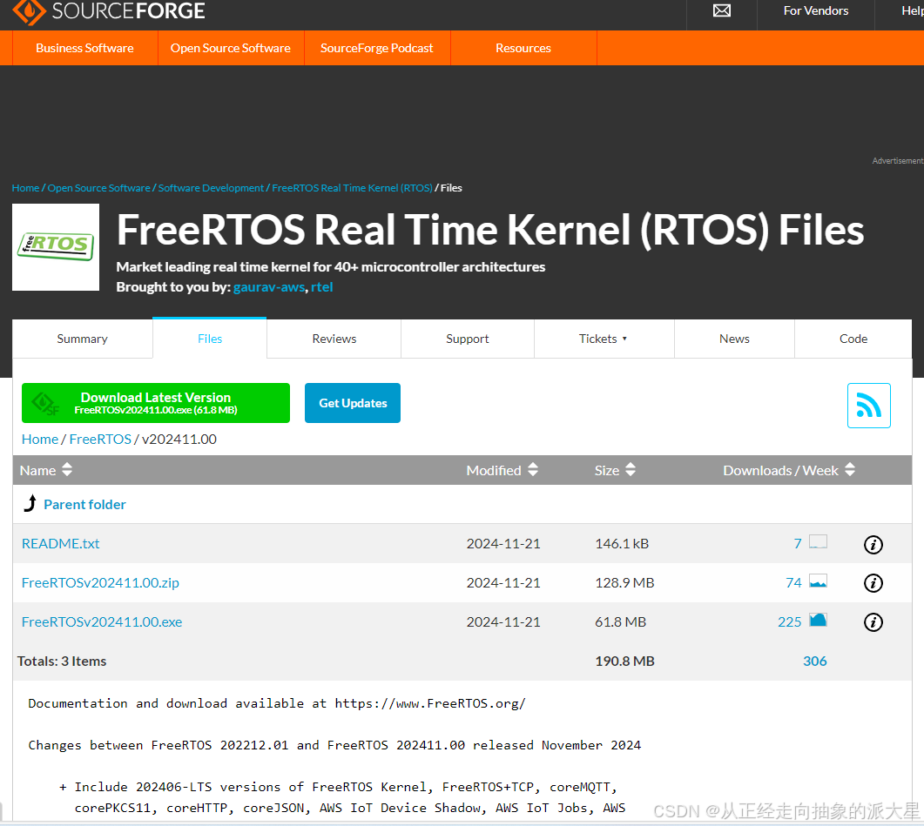924x826 pixels.
Task: Open README.txt downloads stats chart icon
Action: pos(818,541)
